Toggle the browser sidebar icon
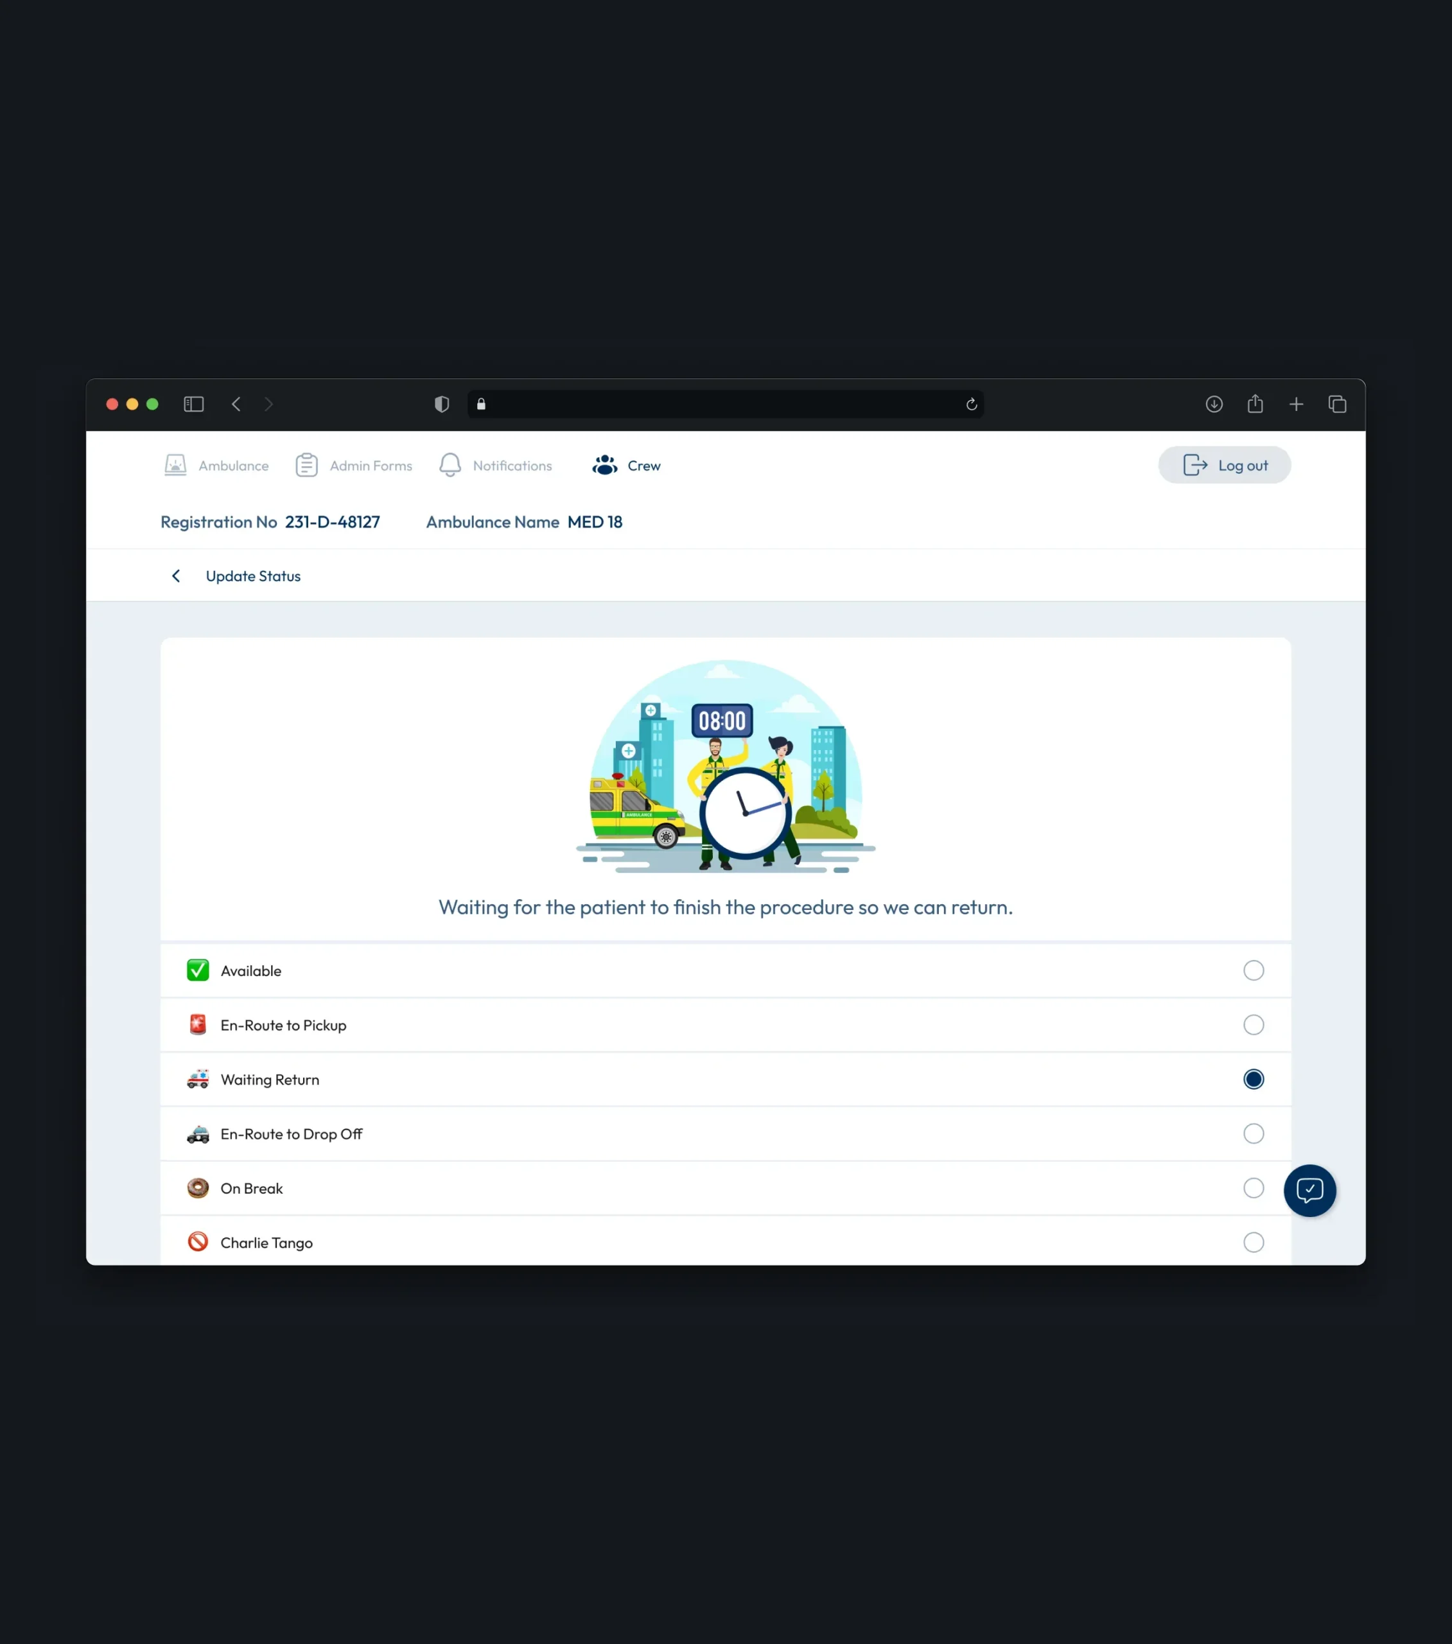 pos(194,405)
